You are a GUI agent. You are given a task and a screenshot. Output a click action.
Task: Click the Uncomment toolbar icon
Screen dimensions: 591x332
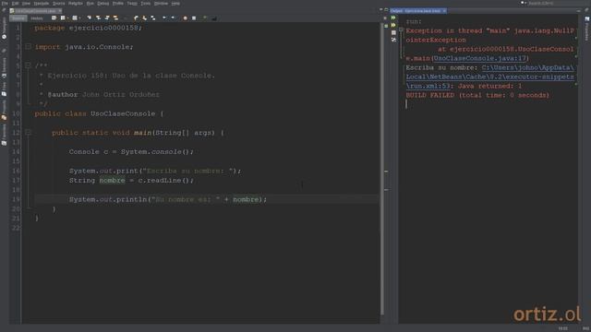pos(214,18)
